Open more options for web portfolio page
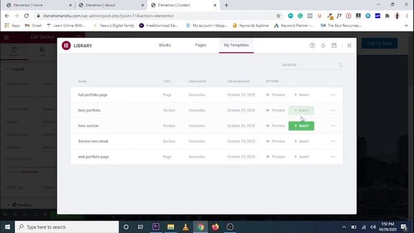Image resolution: width=414 pixels, height=233 pixels. tap(333, 157)
